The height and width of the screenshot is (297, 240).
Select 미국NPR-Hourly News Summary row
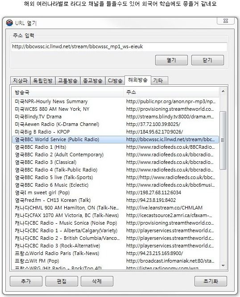(116, 101)
